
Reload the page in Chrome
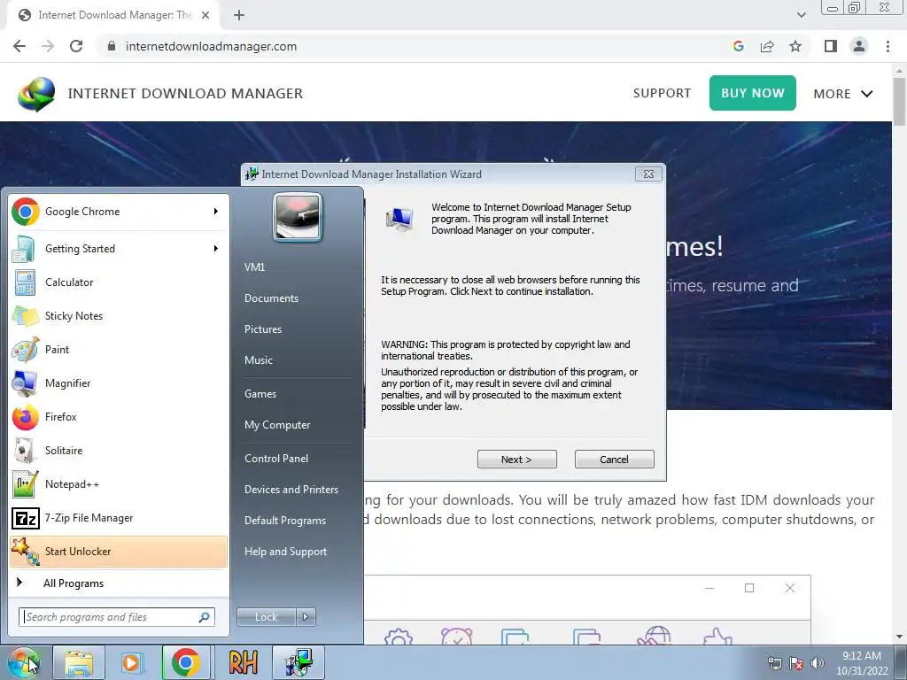click(76, 46)
